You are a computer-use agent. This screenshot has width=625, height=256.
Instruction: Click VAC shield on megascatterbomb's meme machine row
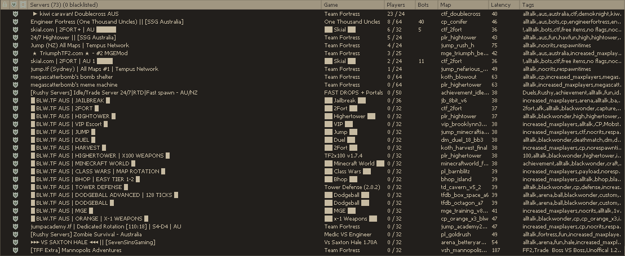click(x=15, y=85)
